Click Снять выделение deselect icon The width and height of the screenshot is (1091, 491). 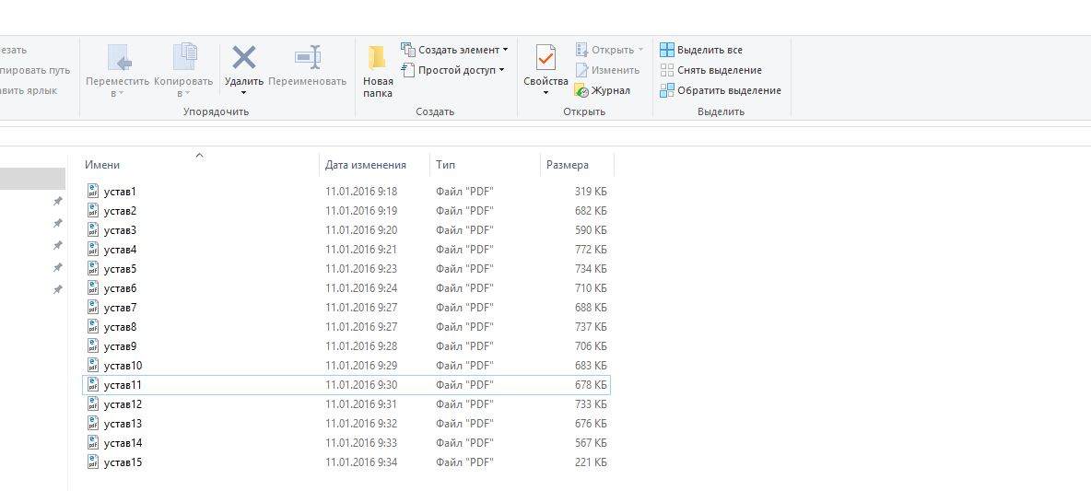tap(667, 70)
